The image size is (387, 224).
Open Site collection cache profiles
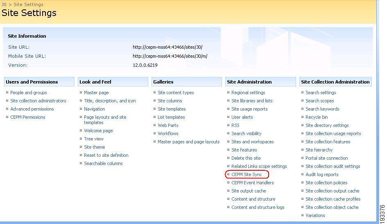coord(333,199)
